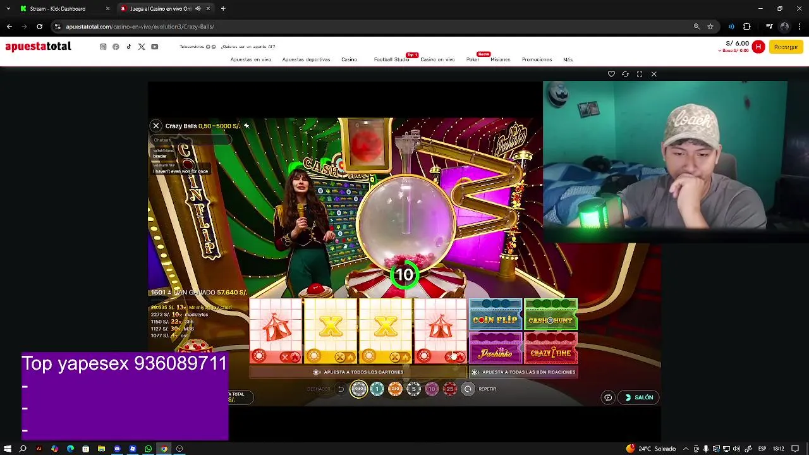Expand the browser tab search dropdown
The height and width of the screenshot is (455, 809).
coord(8,9)
